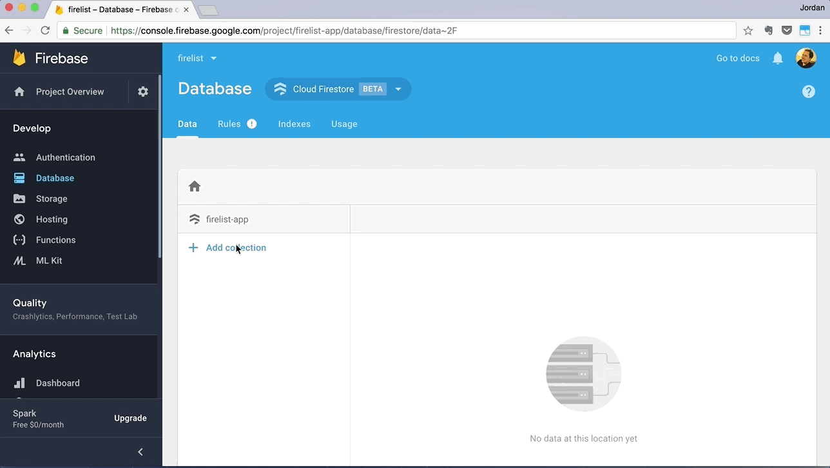Image resolution: width=830 pixels, height=468 pixels.
Task: Click the Analytics section header
Action: tap(34, 354)
